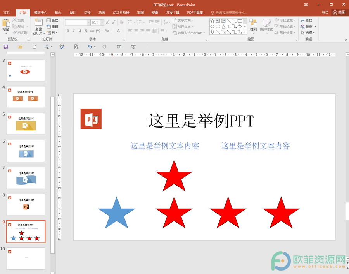
Task: Open a file using the folder icon
Action: coord(20,47)
